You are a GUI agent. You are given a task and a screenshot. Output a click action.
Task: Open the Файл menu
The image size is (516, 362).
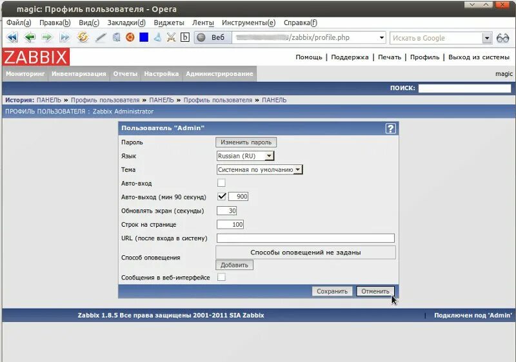[x=19, y=23]
